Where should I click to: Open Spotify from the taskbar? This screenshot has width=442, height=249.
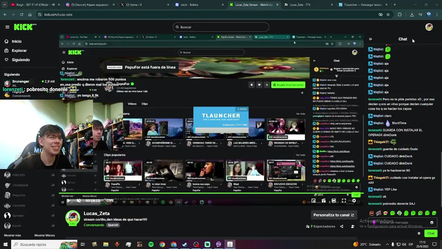[151, 245]
